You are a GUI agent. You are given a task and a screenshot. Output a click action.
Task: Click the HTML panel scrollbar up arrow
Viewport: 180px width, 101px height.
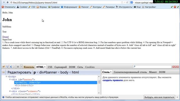(x=99, y=76)
